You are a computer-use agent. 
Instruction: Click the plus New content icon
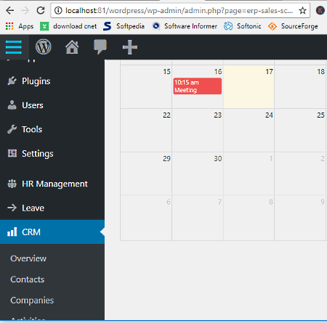130,47
